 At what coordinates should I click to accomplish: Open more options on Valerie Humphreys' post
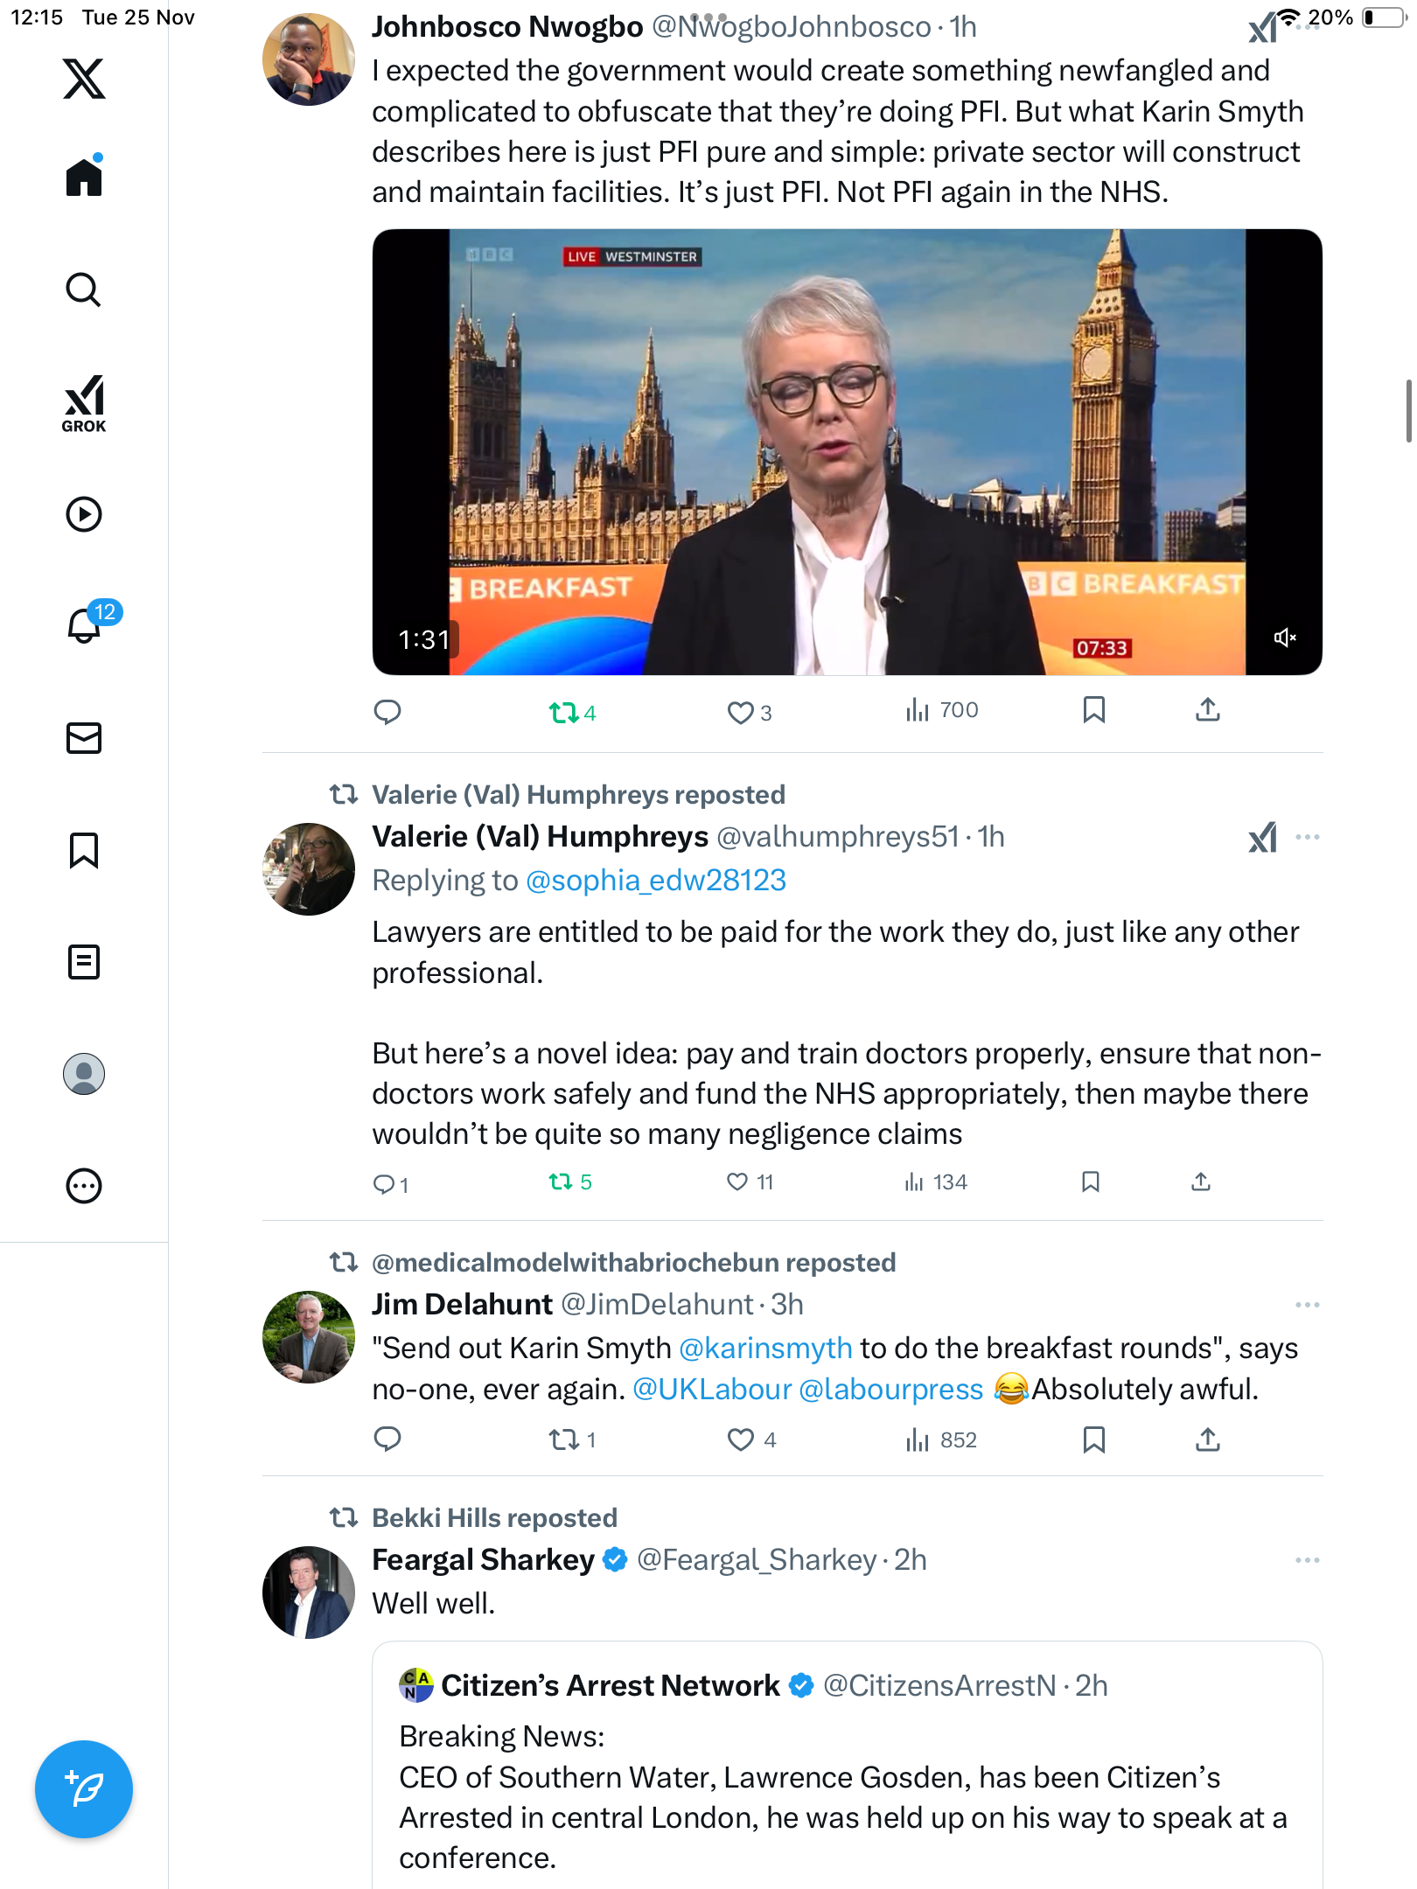[1307, 837]
